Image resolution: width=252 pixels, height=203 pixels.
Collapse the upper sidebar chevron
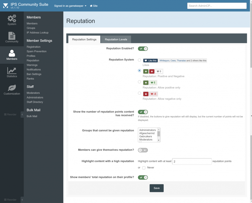click(22, 115)
